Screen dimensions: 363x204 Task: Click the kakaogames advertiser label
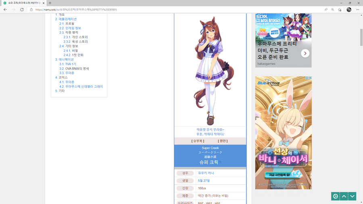tap(266, 64)
